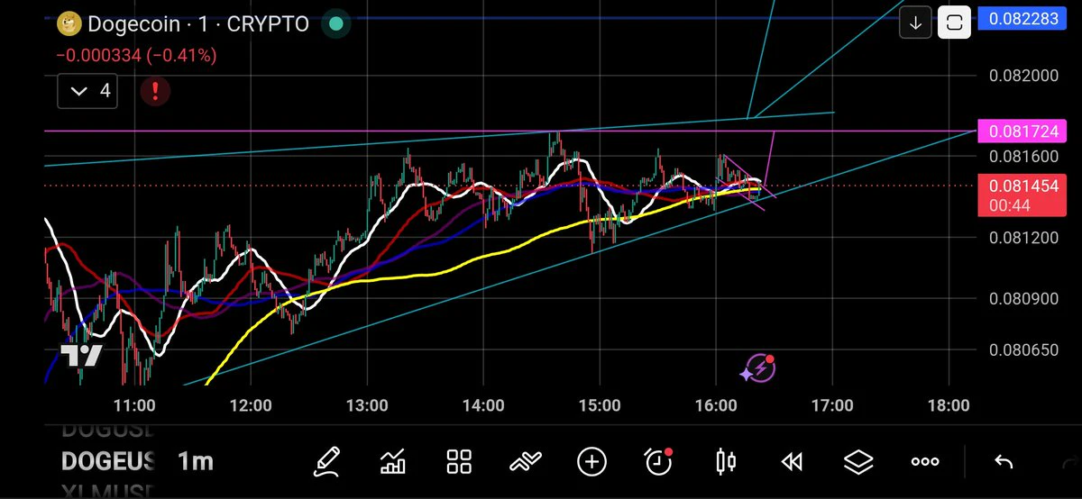Open the 1m timeframe selector
The width and height of the screenshot is (1082, 499).
coord(195,462)
